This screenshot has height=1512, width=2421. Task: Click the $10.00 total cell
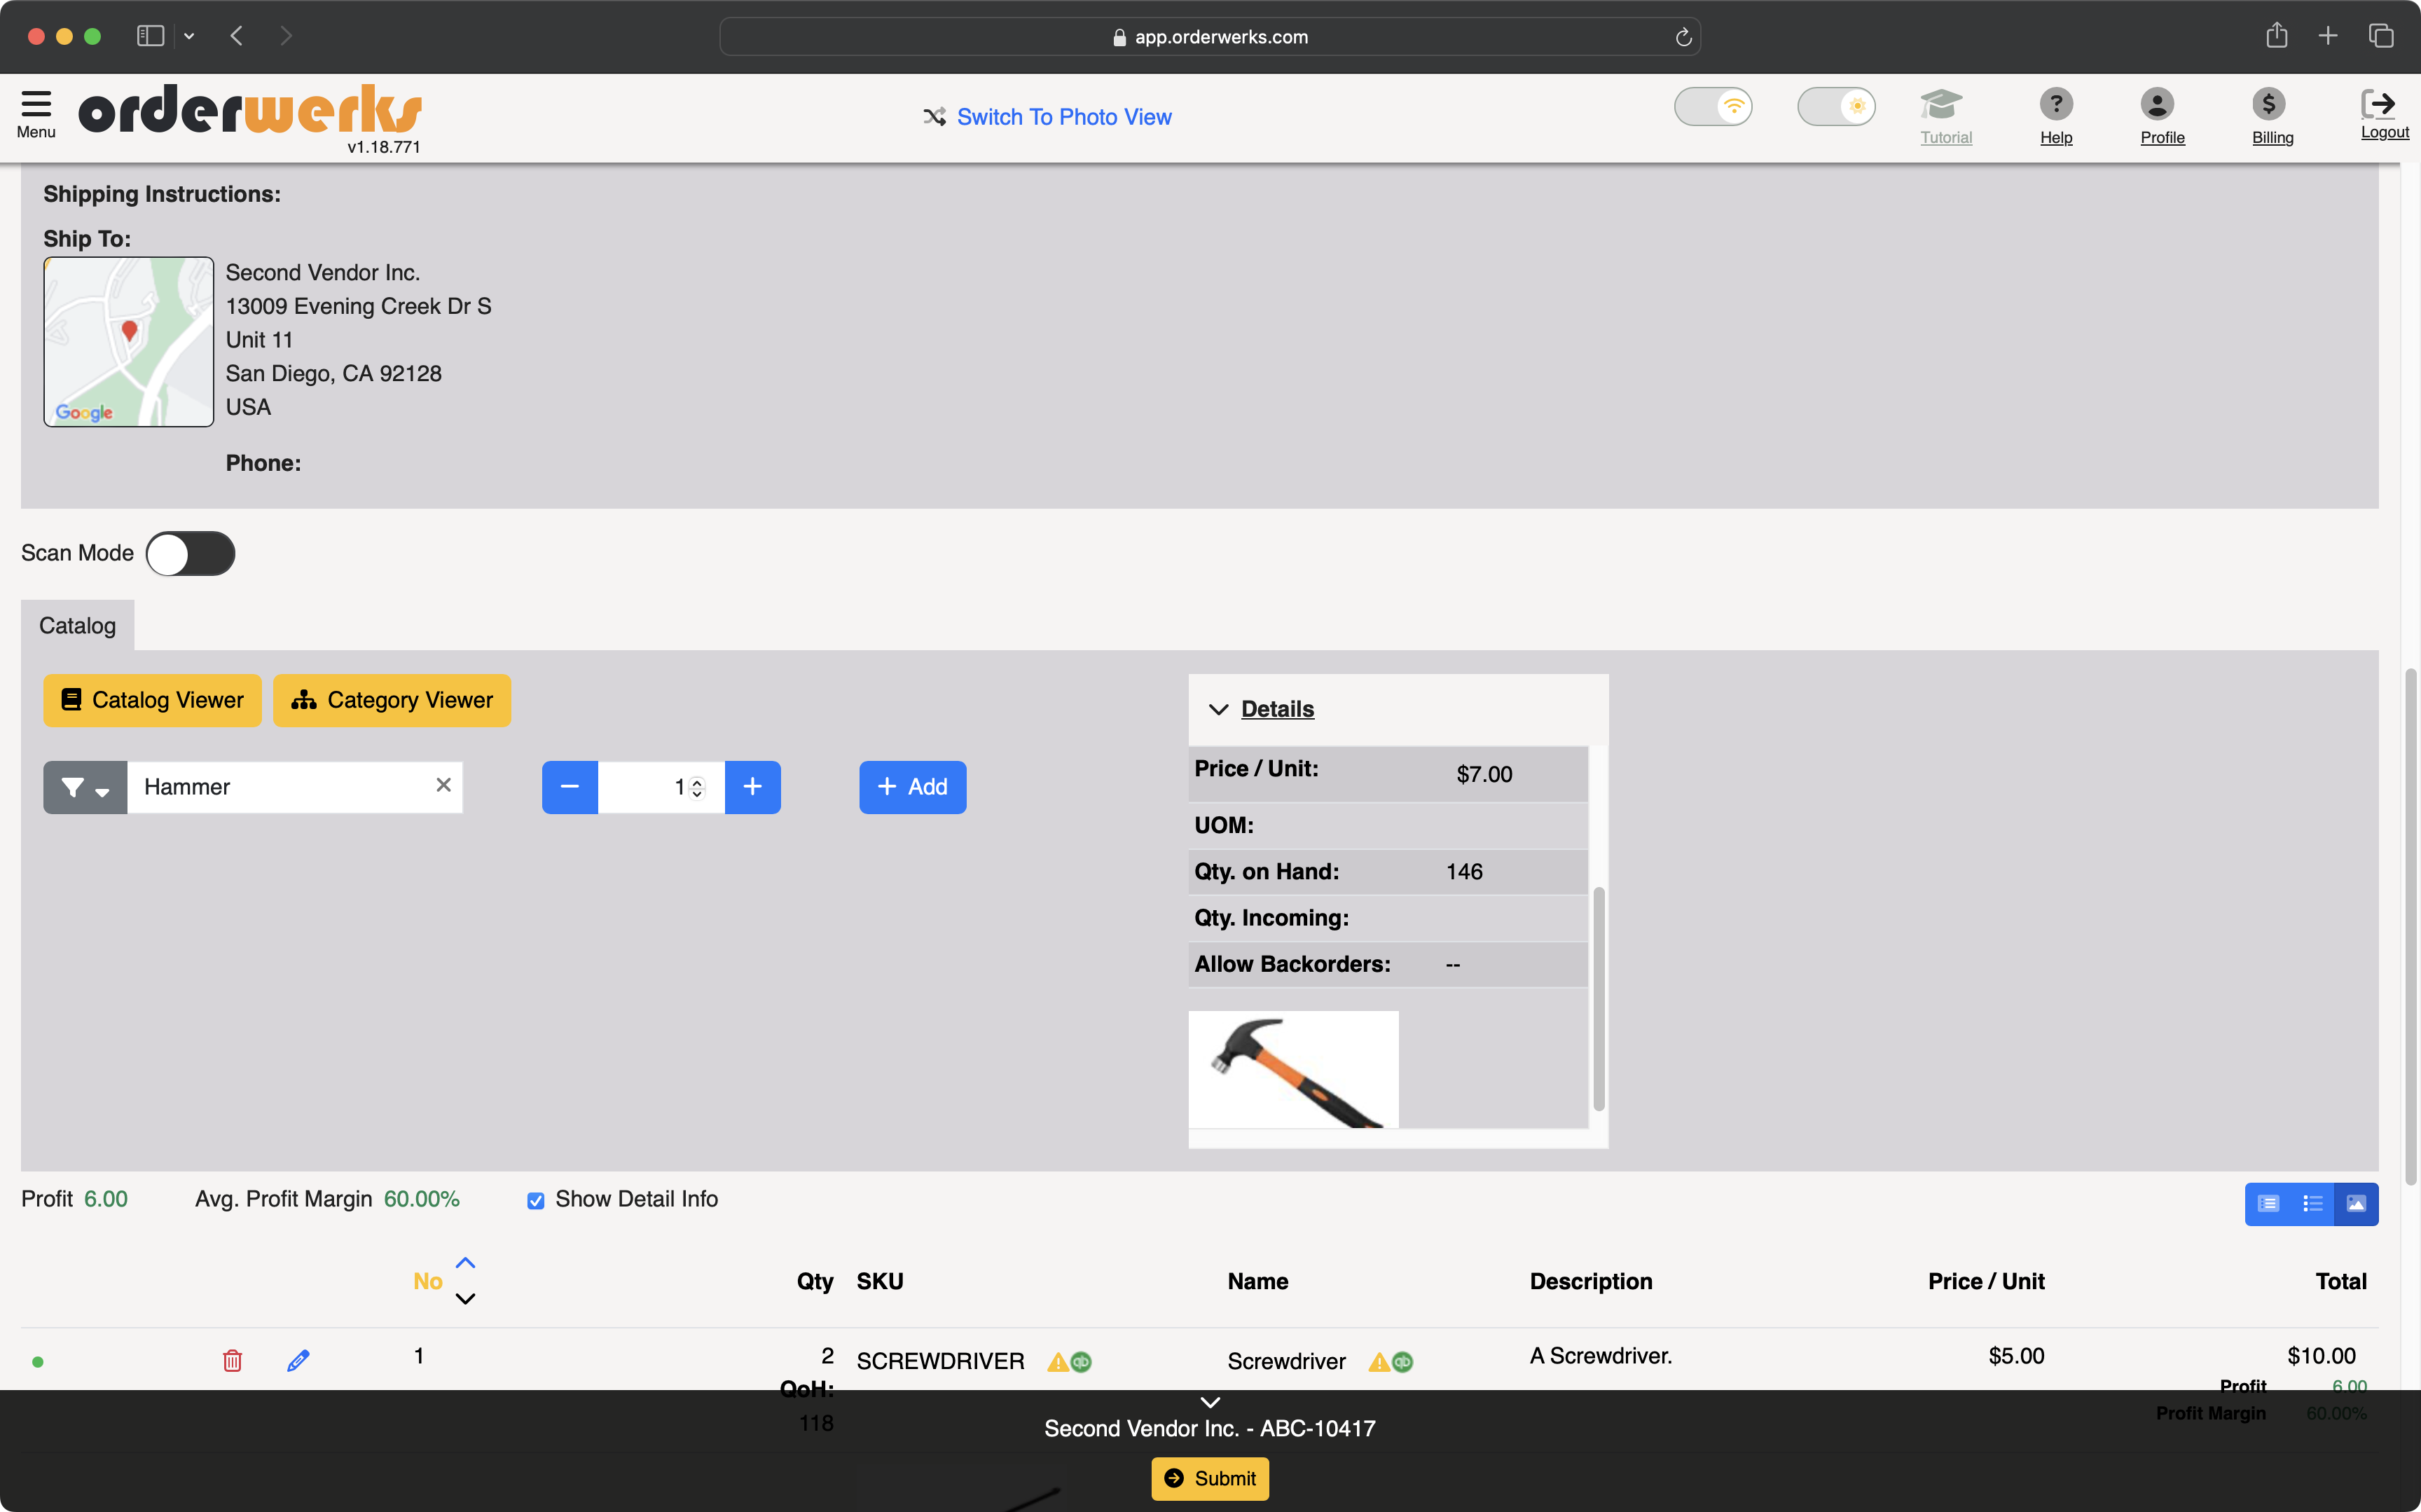point(2321,1356)
